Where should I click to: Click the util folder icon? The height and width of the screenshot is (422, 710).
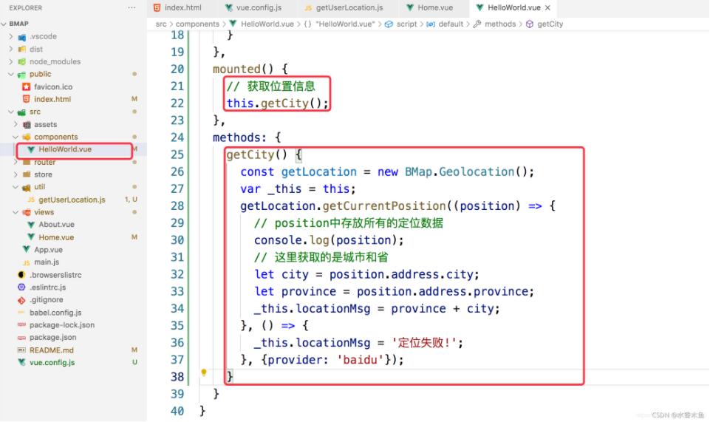click(27, 187)
